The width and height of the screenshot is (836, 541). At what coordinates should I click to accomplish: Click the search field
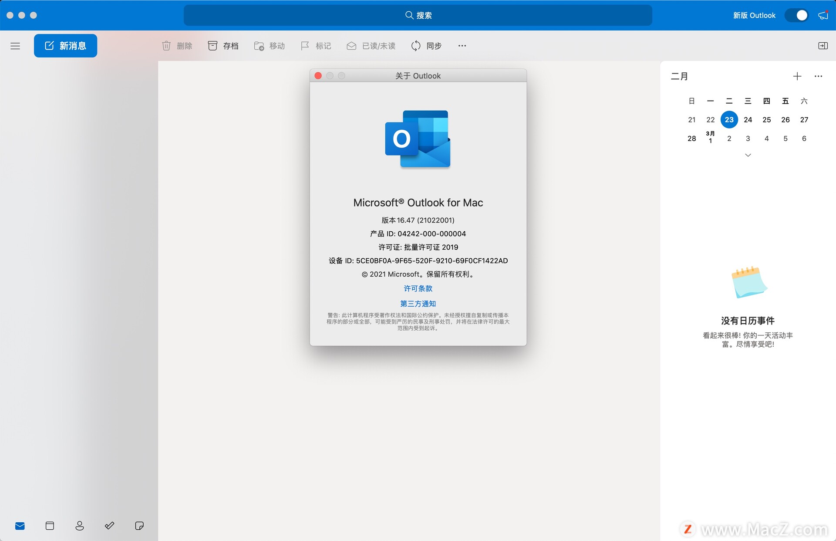(418, 15)
